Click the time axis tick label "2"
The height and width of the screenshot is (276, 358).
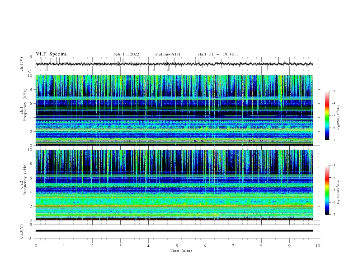click(x=92, y=246)
